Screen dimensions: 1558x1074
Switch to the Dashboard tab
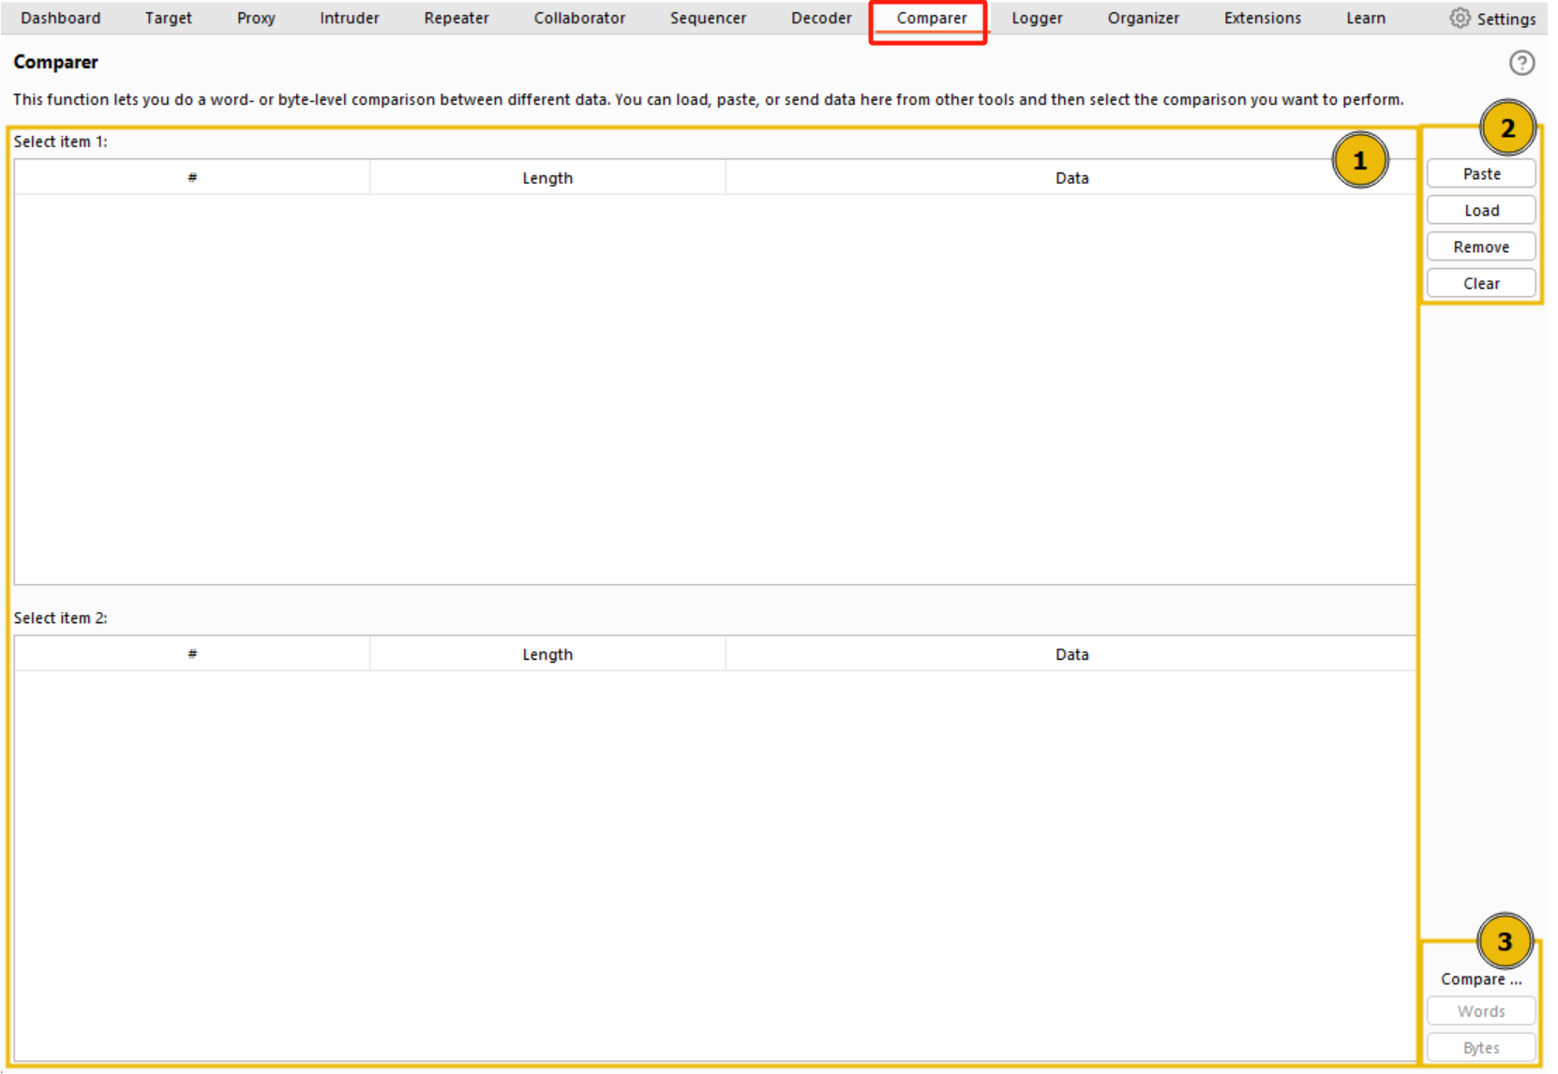60,18
